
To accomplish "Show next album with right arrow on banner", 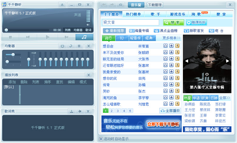I will 228,61.
